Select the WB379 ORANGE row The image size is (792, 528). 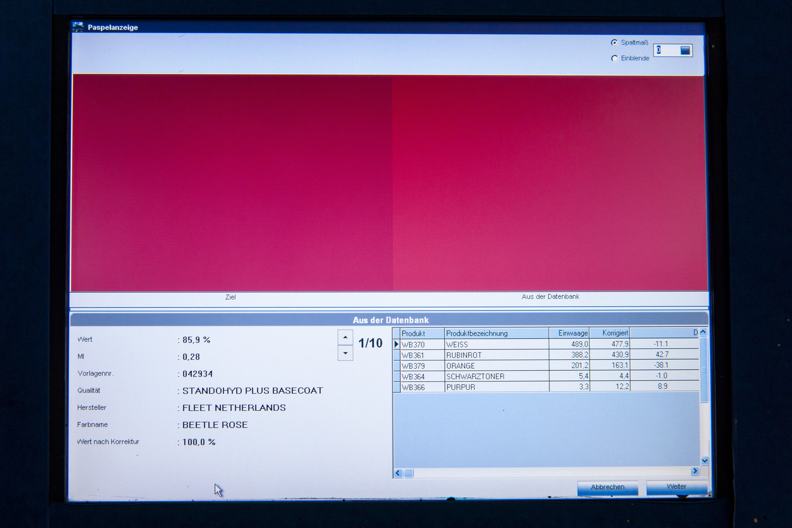[x=460, y=366]
